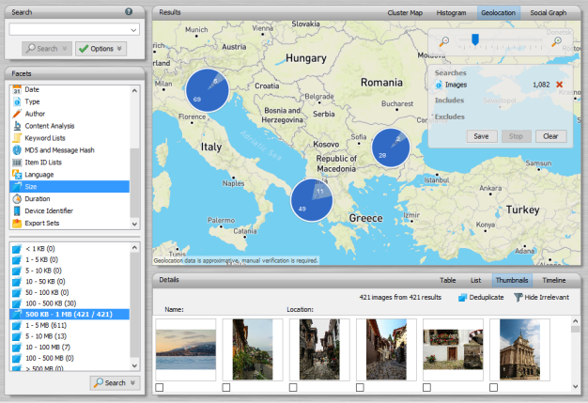The width and height of the screenshot is (588, 403).
Task: Open the search query combo box dropdown
Action: click(134, 30)
